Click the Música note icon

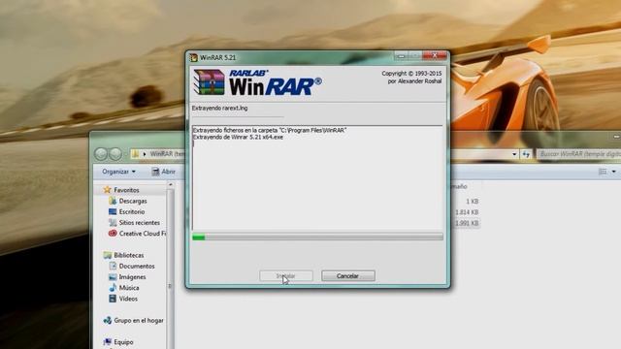[x=113, y=288]
